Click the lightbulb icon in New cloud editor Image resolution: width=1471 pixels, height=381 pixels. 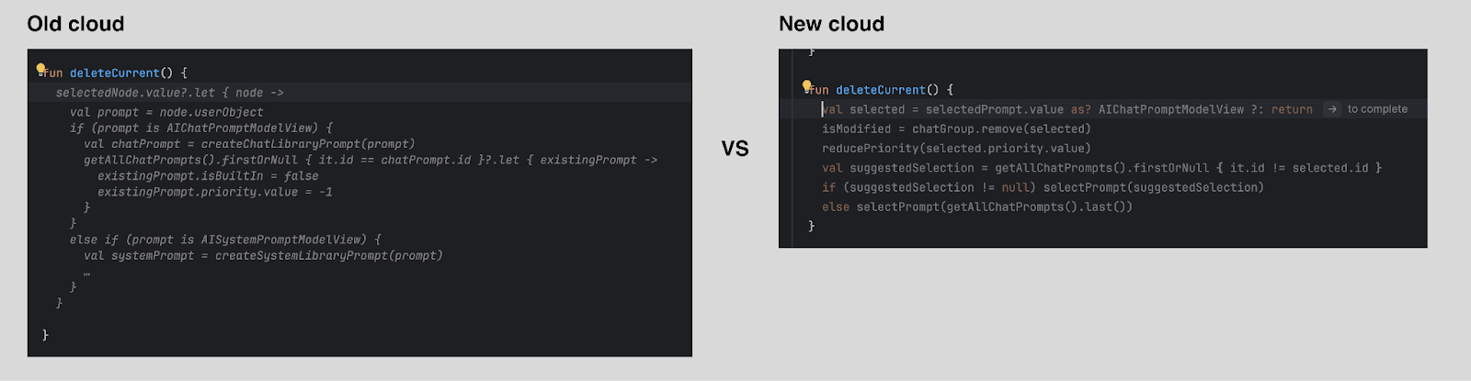pos(806,86)
